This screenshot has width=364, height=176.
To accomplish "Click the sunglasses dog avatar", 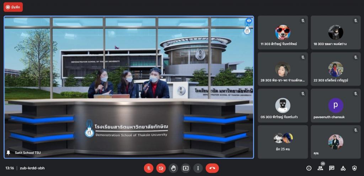I will tap(283, 32).
